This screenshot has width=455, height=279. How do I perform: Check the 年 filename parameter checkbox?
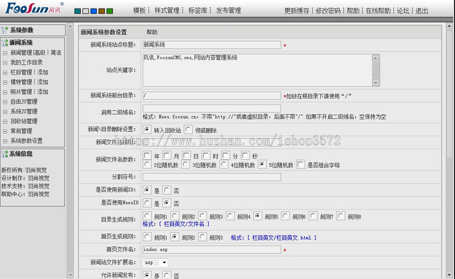pos(147,155)
